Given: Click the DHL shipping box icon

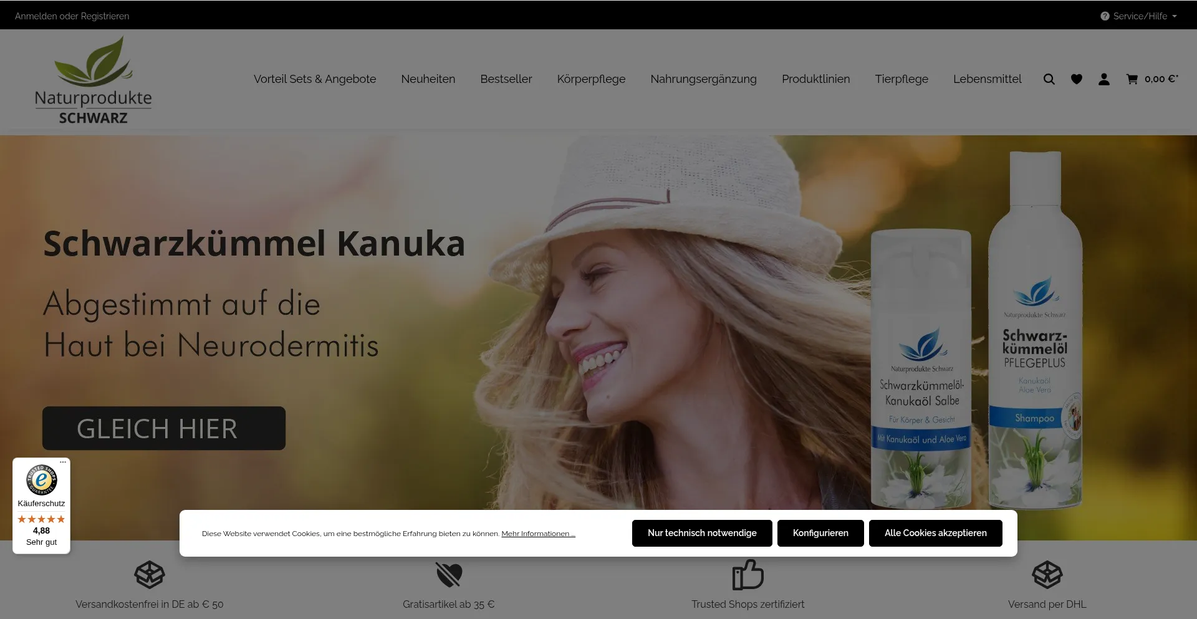Looking at the screenshot, I should coord(1047,575).
